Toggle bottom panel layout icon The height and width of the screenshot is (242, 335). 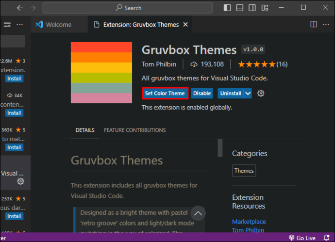click(x=239, y=8)
